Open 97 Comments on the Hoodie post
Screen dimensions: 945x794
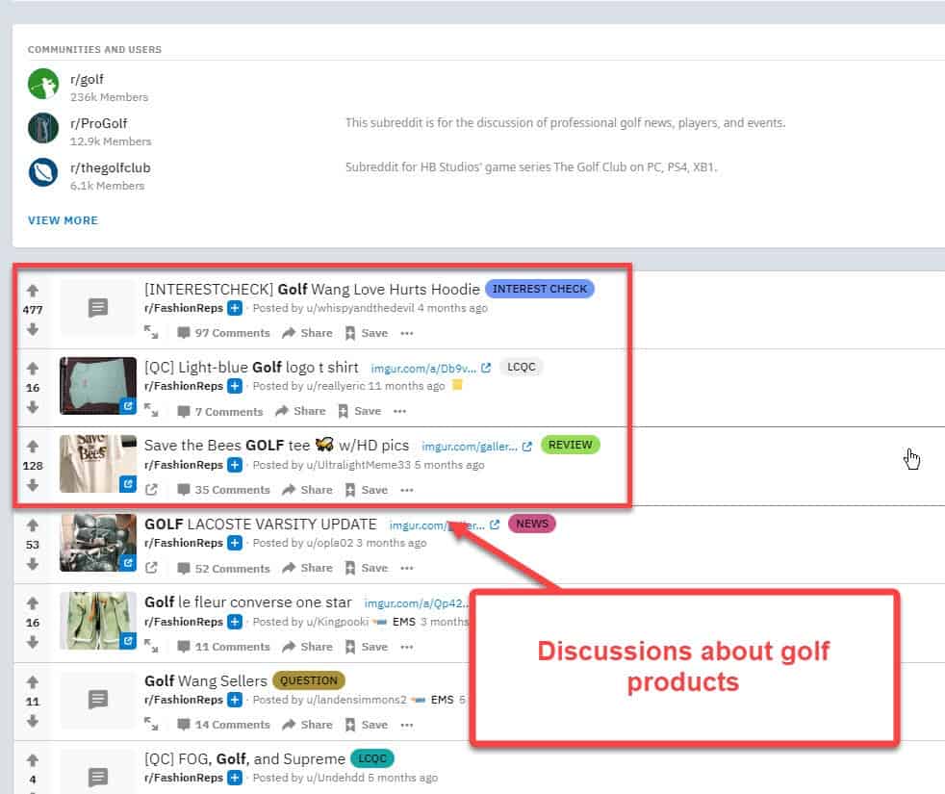[x=223, y=333]
